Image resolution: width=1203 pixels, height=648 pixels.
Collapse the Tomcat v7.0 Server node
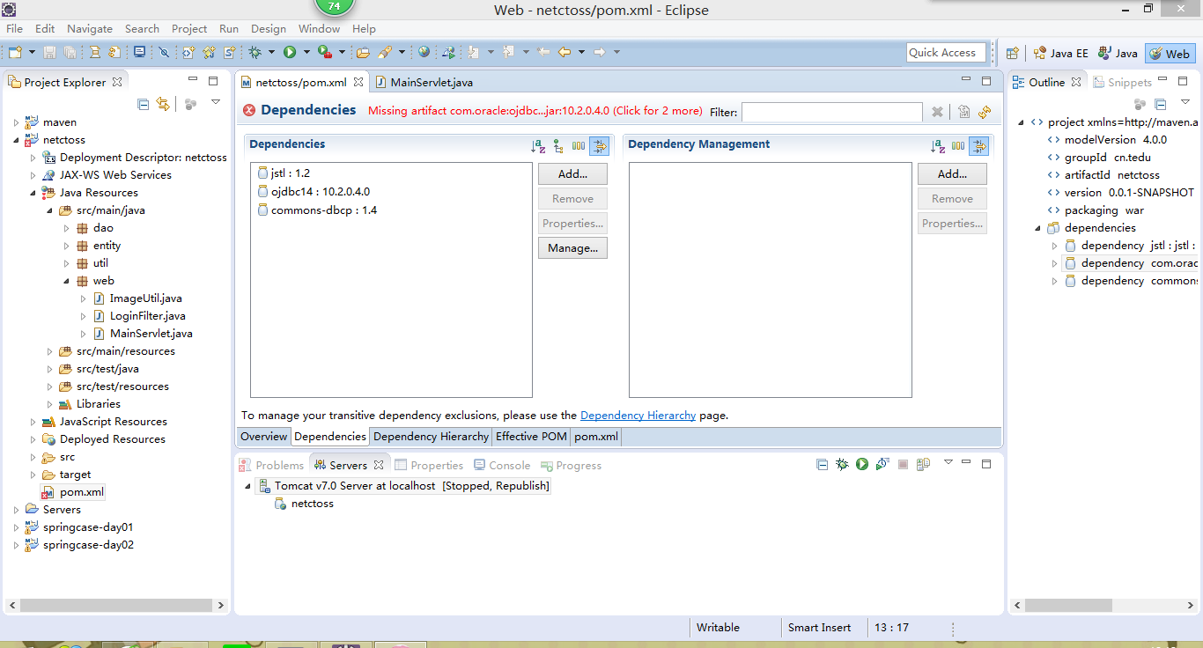point(247,486)
